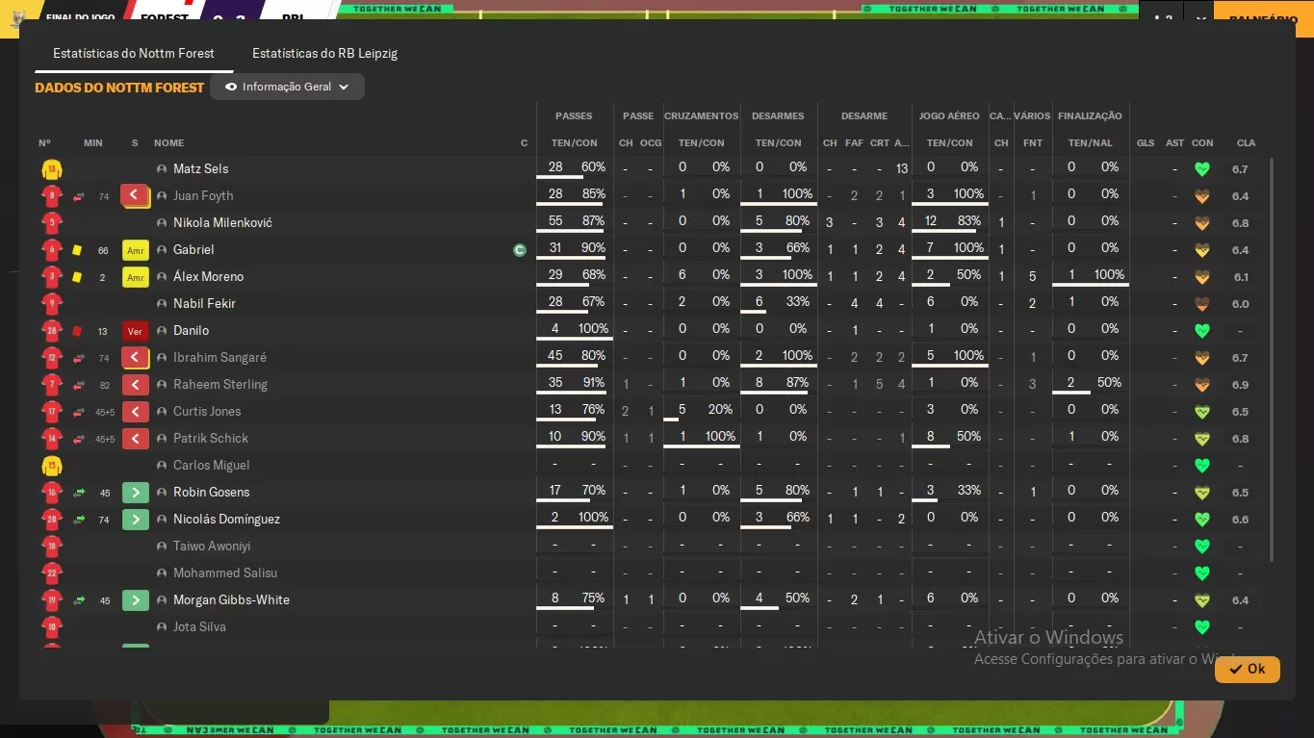The image size is (1314, 738).
Task: Open Nabil Fekir player profile
Action: click(x=204, y=304)
